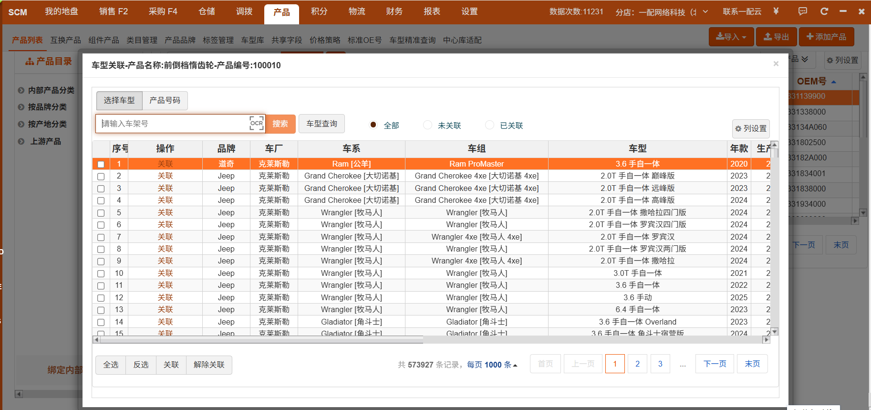Click the 产品目录 header icon
This screenshot has width=871, height=410.
tap(30, 62)
